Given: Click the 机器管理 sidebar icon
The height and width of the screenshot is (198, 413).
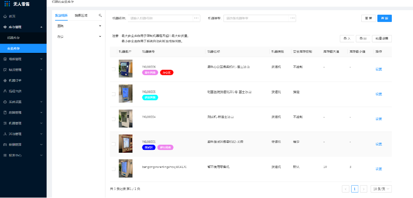Looking at the screenshot, I should coord(5,123).
